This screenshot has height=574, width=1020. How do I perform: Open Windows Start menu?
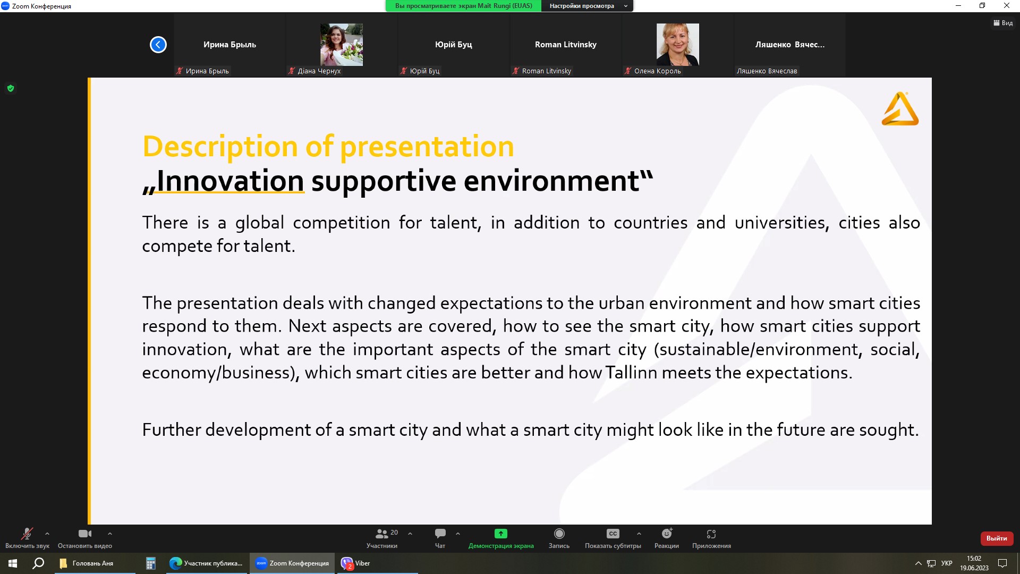pos(13,563)
